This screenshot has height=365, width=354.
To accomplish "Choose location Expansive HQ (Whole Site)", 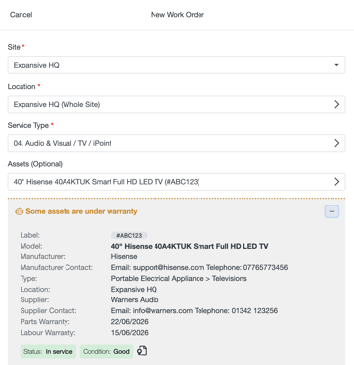I will tap(176, 104).
